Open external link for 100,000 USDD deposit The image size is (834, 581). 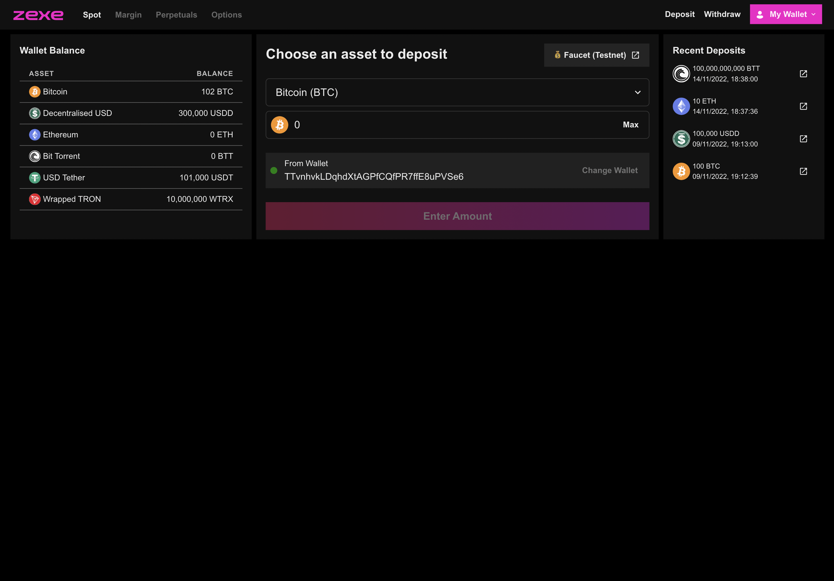[x=803, y=139]
